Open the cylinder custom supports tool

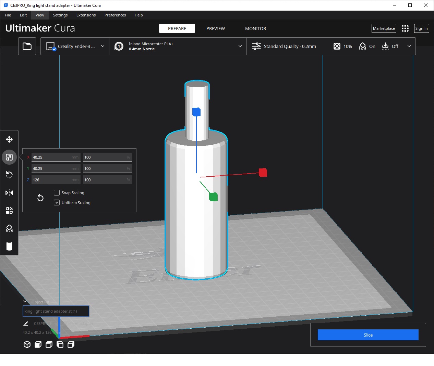pyautogui.click(x=9, y=246)
